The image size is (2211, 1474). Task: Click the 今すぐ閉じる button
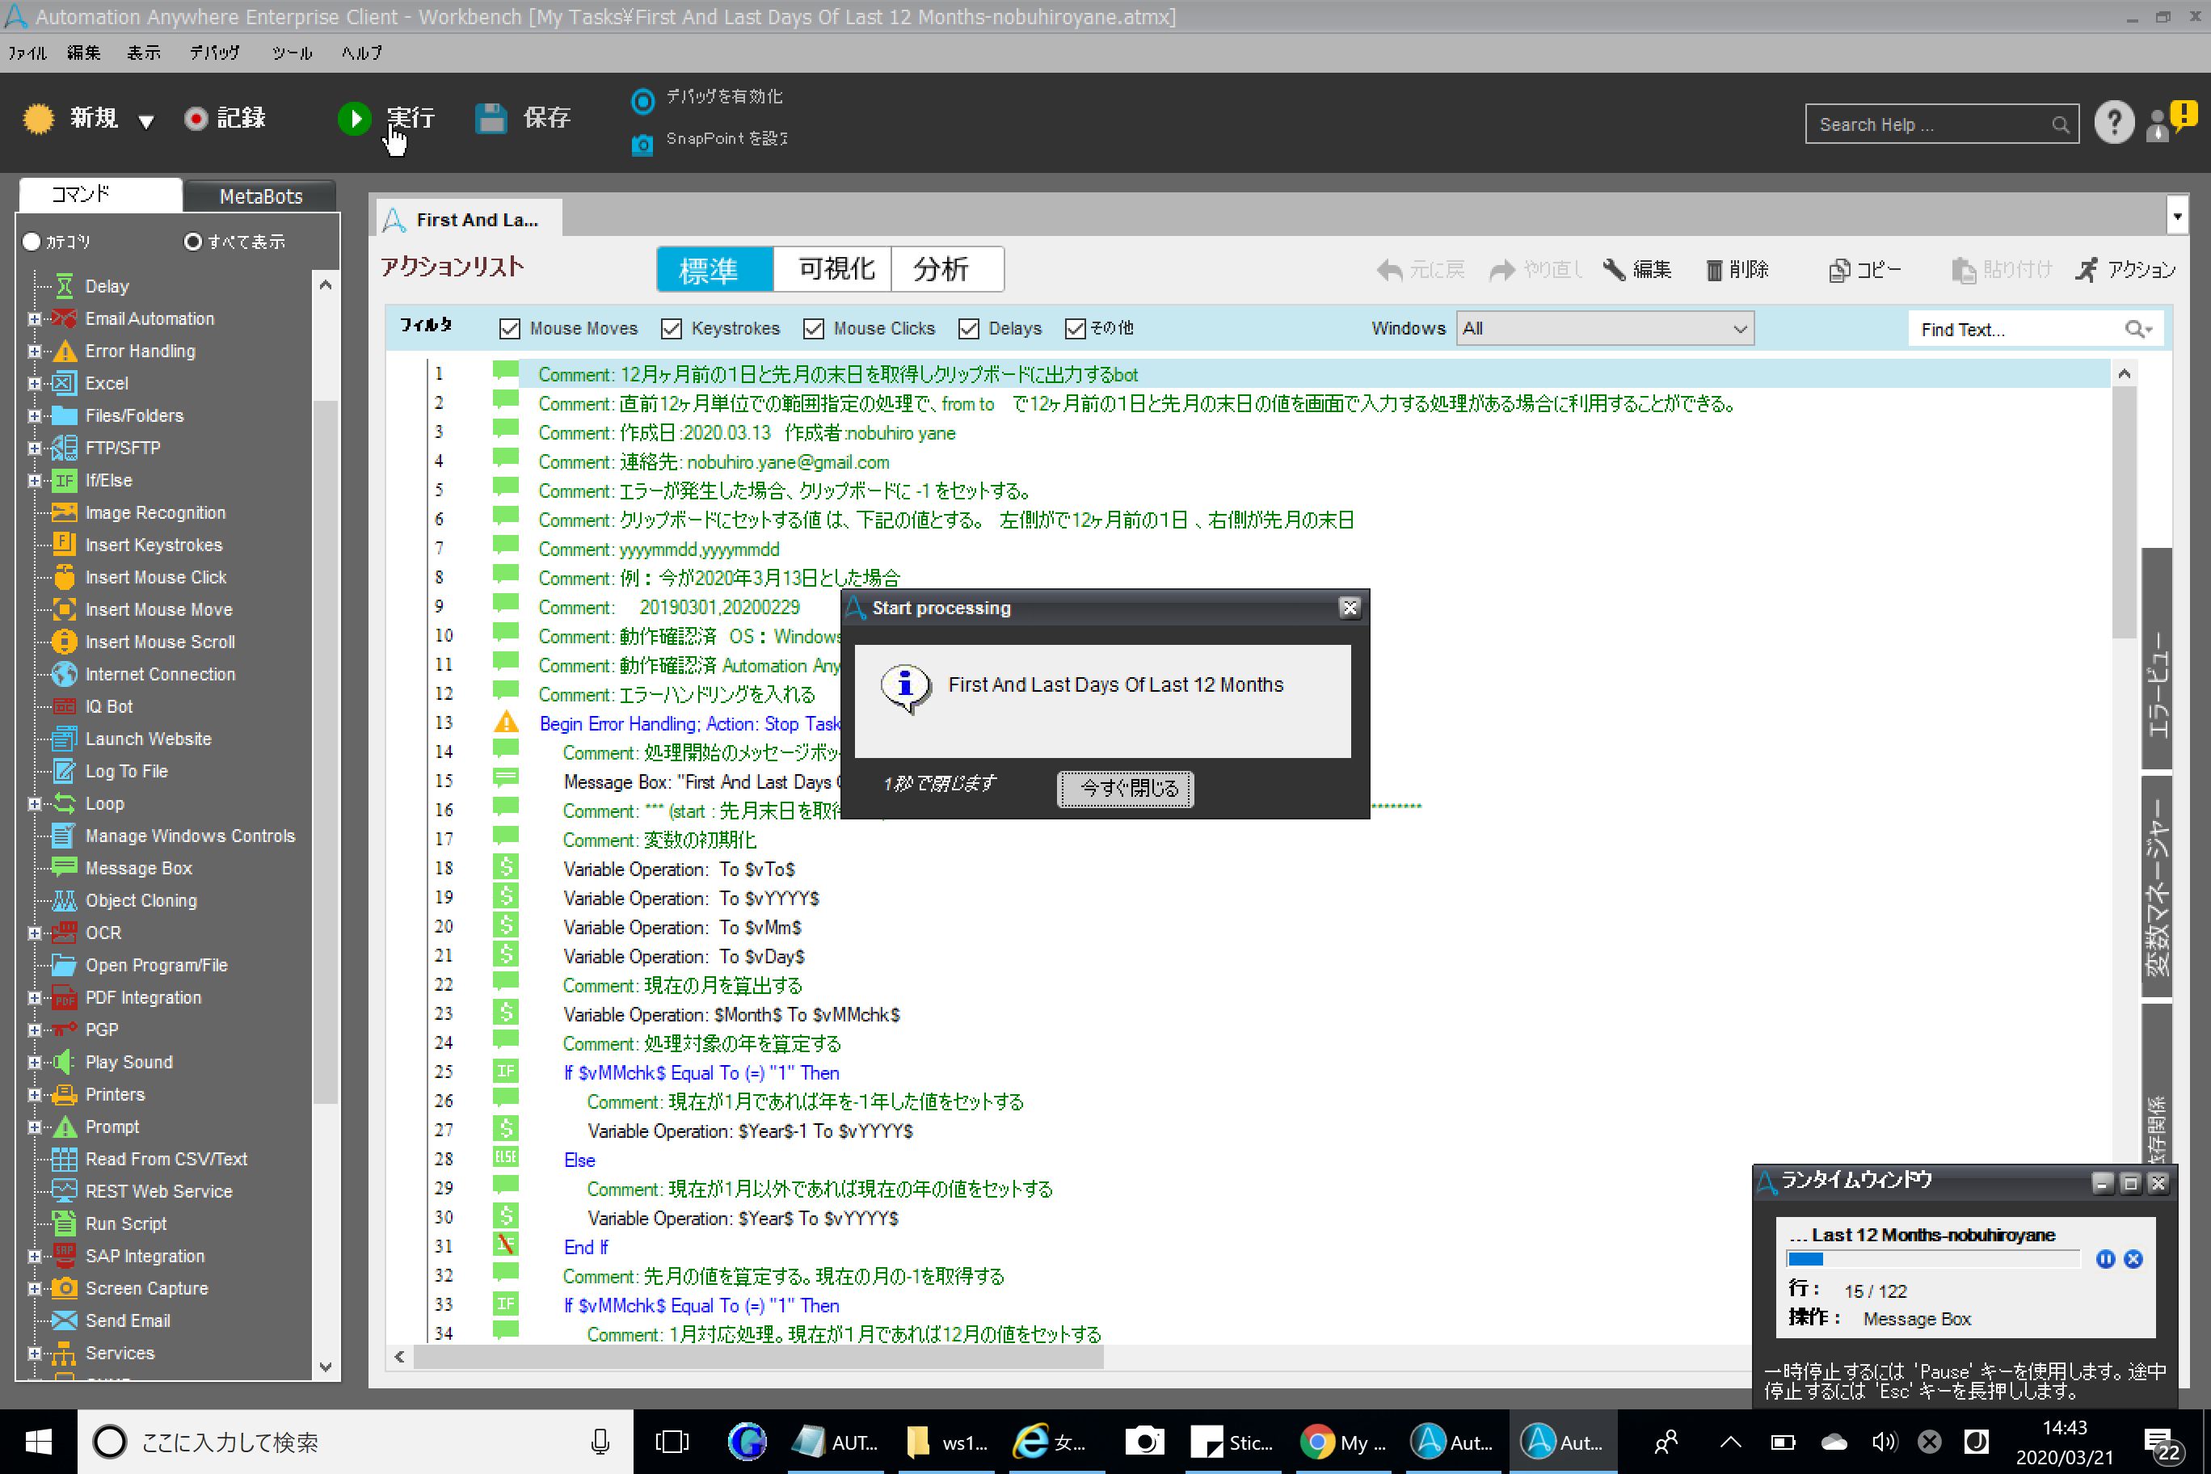point(1125,789)
